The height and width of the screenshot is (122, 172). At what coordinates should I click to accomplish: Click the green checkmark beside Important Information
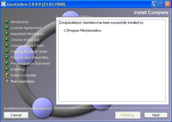7,34
